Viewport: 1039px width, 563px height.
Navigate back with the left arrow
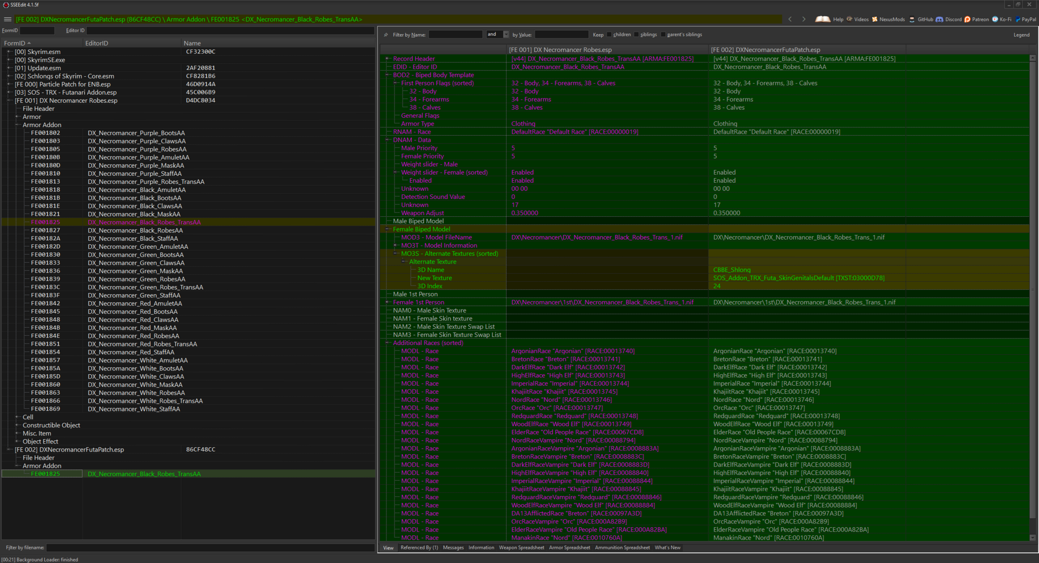coord(790,19)
